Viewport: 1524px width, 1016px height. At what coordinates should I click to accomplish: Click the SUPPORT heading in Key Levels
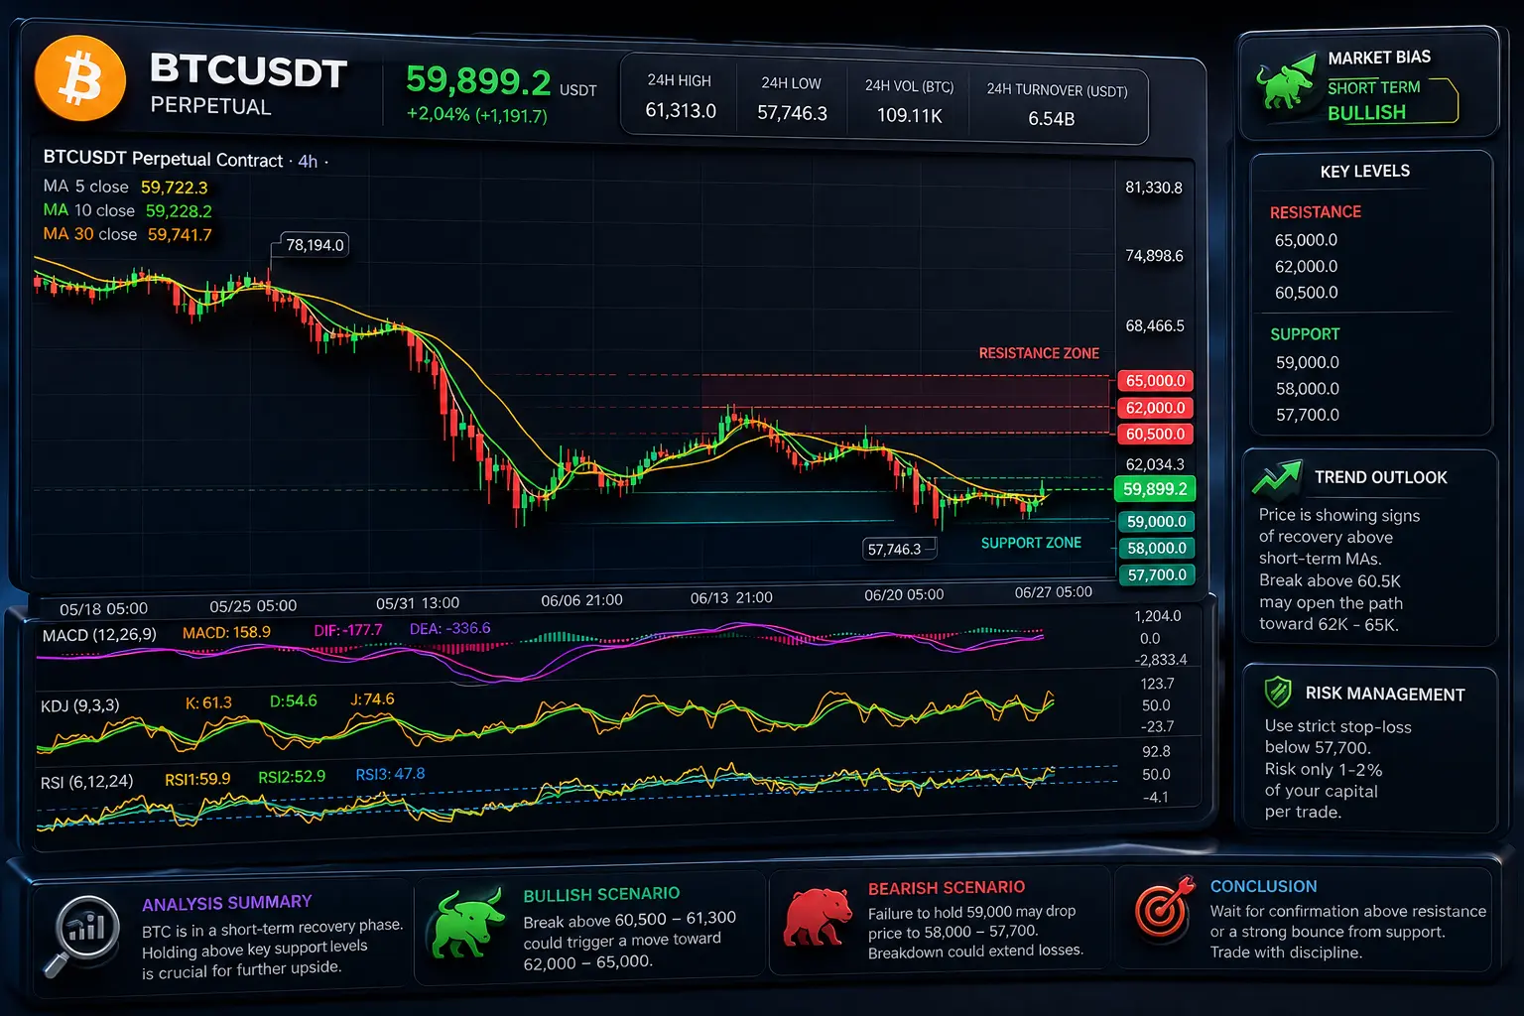coord(1305,334)
